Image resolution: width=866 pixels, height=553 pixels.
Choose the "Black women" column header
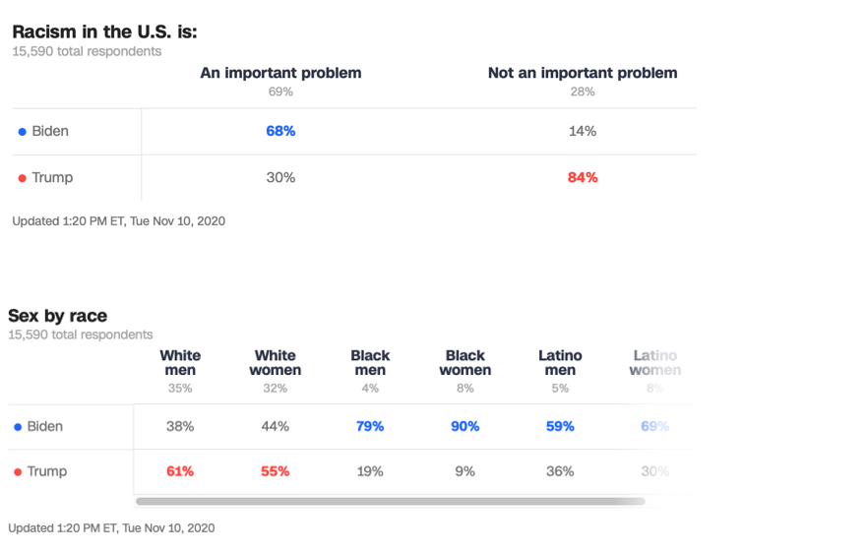pos(465,362)
